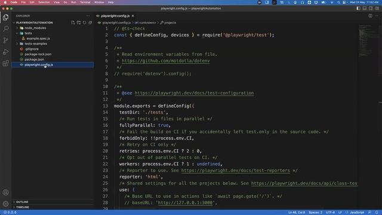
Task: Expand the node_modules folder
Action: (x=35, y=28)
